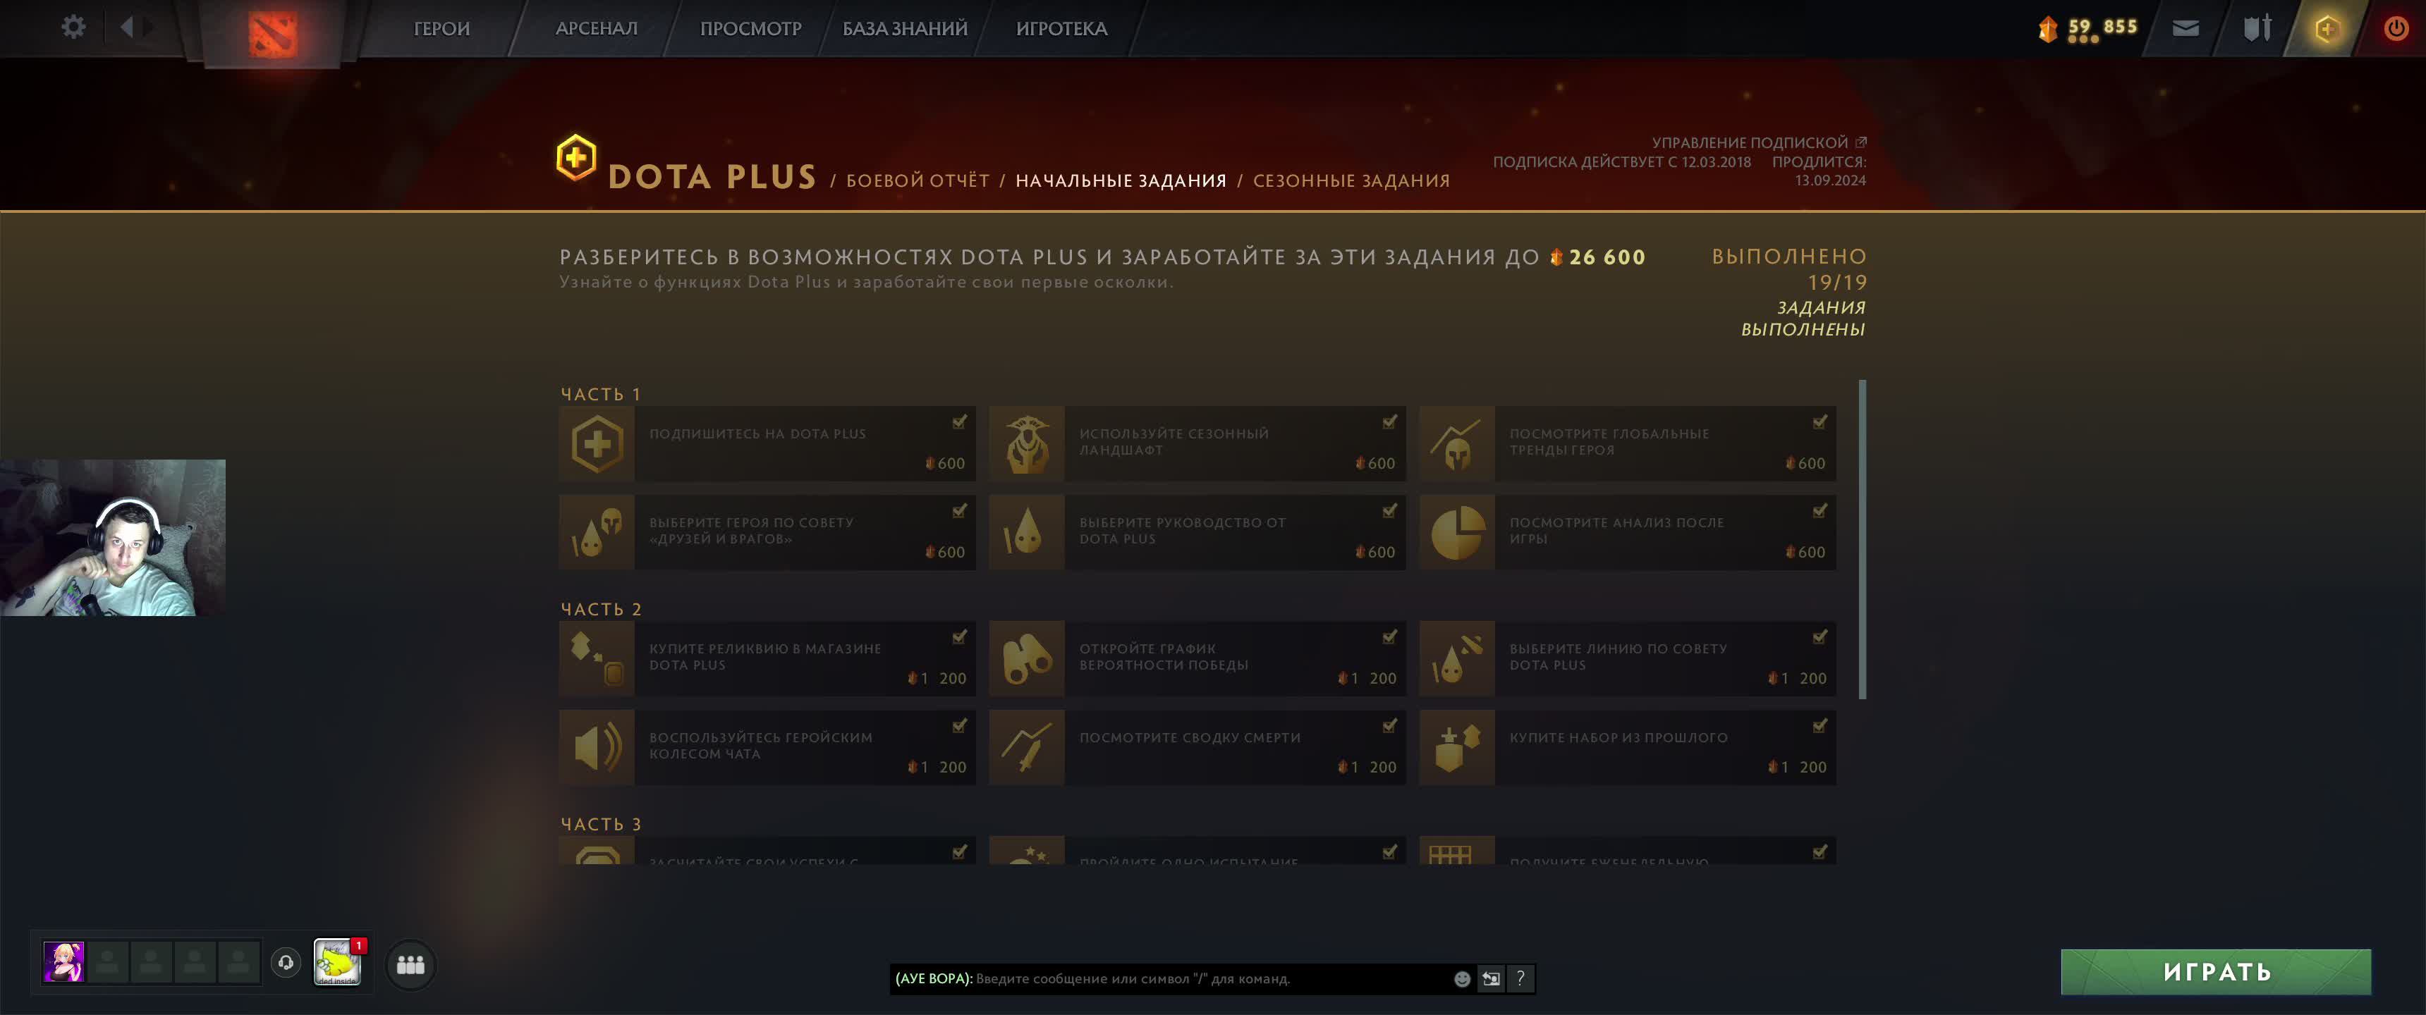The height and width of the screenshot is (1015, 2426).
Task: Click checkmark on 'Посмотрите сводку смерти' task
Action: (1389, 726)
